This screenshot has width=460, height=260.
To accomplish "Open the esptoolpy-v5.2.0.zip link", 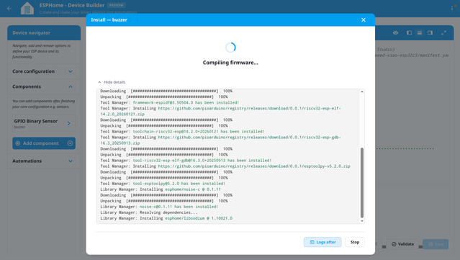I will pyautogui.click(x=254, y=166).
